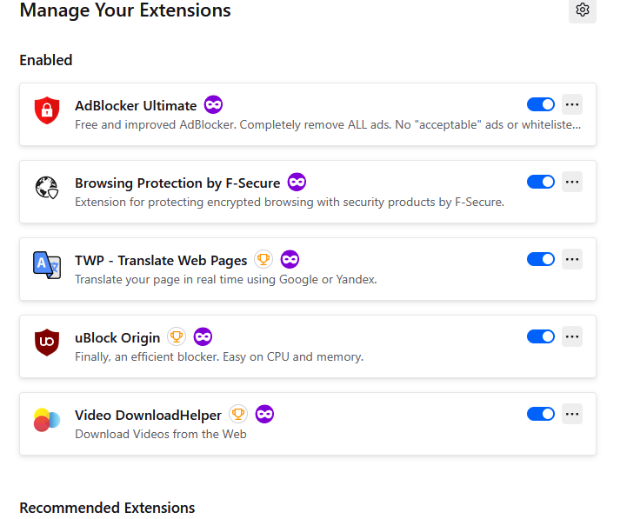Viewport: 627px width, 519px height.
Task: Open the more options menu for AdBlocker Ultimate
Action: click(x=572, y=104)
